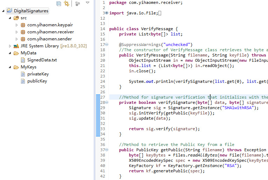Select the MyKeys folder label
Image resolution: width=268 pixels, height=180 pixels.
[28, 67]
